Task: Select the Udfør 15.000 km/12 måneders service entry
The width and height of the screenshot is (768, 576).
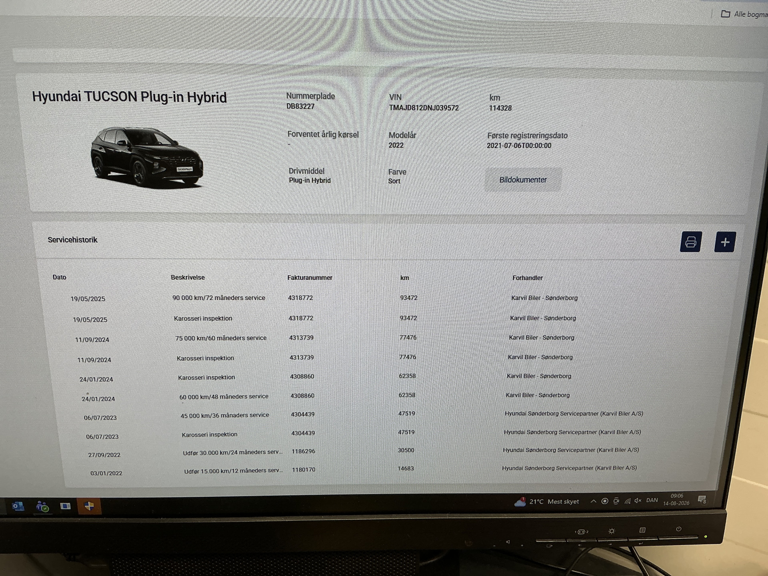Action: 234,471
